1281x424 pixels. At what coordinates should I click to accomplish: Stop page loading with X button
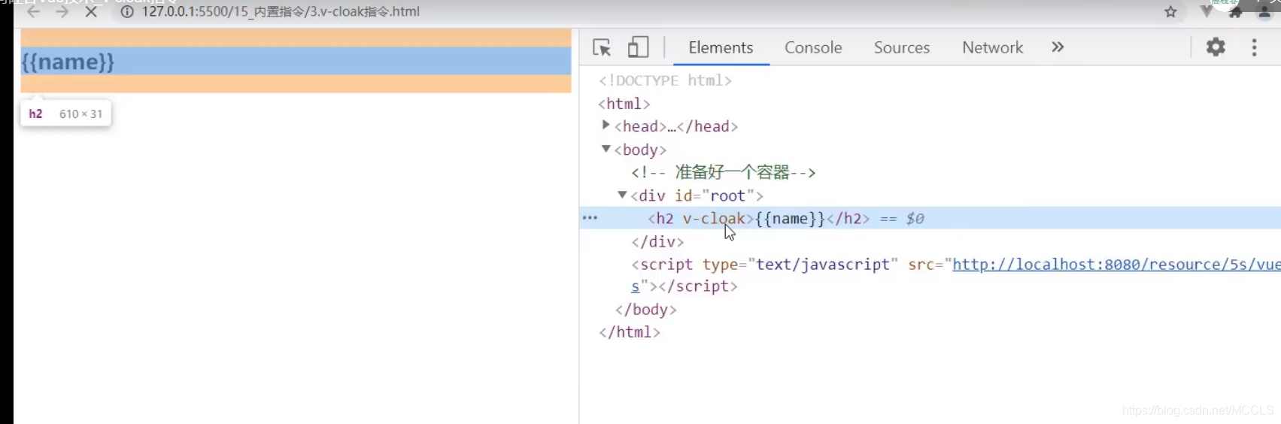pyautogui.click(x=91, y=12)
